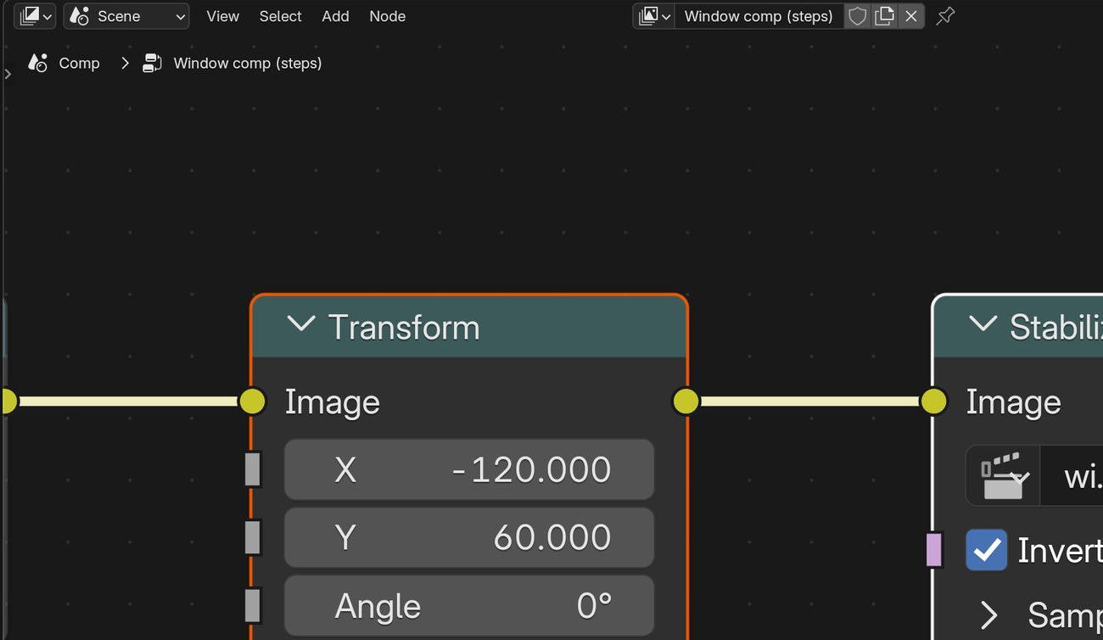
Task: Click the Y value field 60.000
Action: click(469, 537)
